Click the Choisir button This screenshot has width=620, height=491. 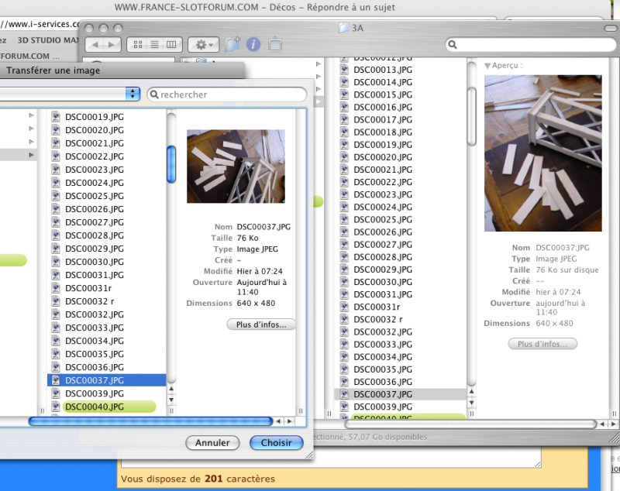tap(276, 443)
